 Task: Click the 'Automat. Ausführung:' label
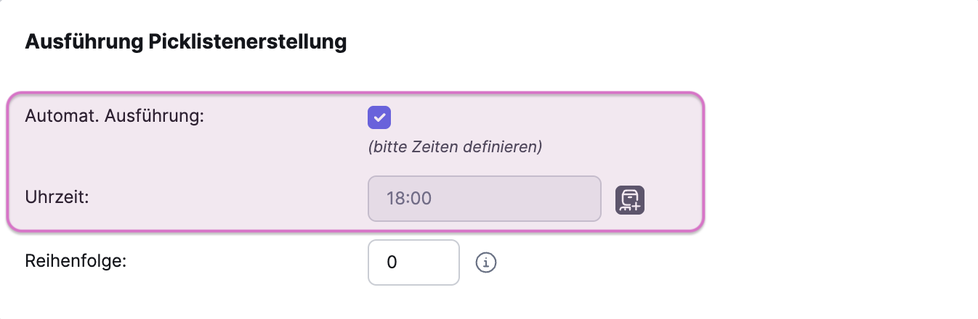coord(115,116)
